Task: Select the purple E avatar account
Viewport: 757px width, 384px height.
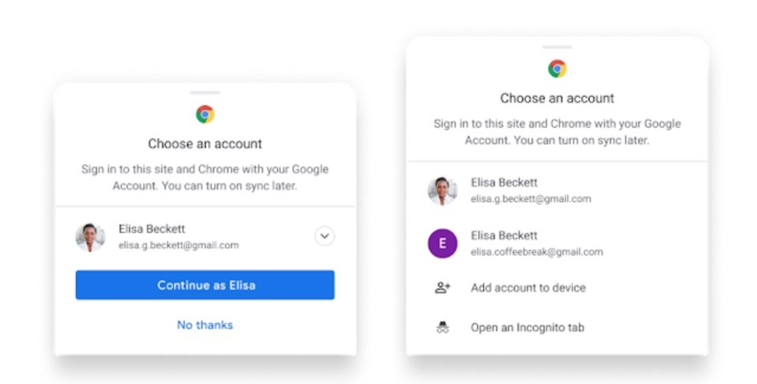Action: [x=442, y=243]
